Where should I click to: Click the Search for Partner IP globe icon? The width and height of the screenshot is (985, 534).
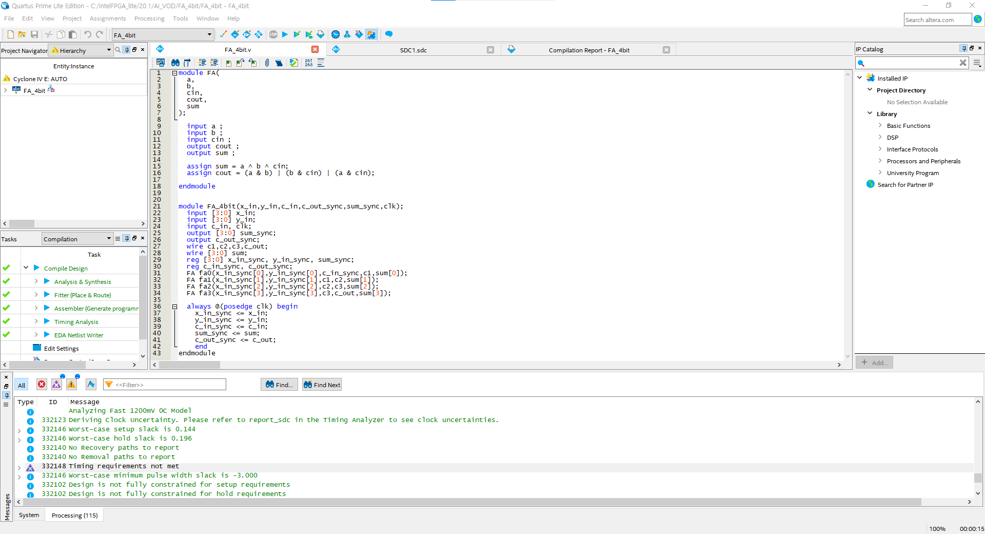871,184
